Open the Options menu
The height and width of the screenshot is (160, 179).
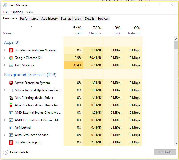[x=17, y=12]
